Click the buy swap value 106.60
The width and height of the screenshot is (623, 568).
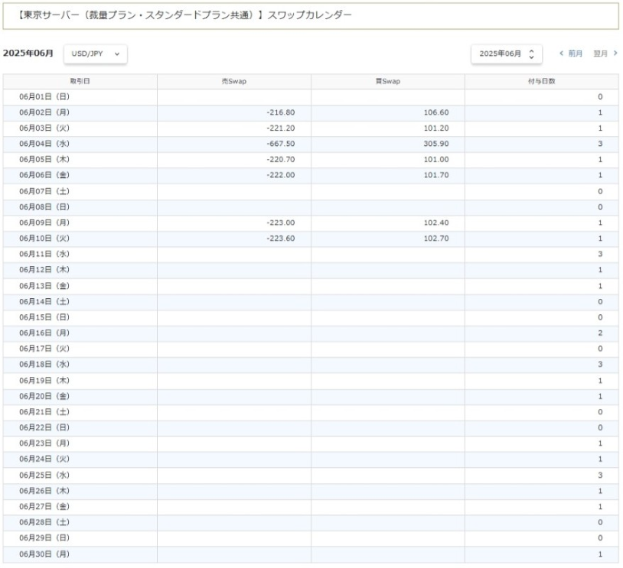[x=435, y=112]
